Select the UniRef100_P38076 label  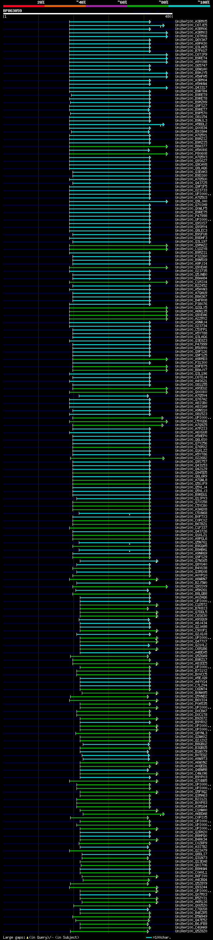(x=191, y=303)
